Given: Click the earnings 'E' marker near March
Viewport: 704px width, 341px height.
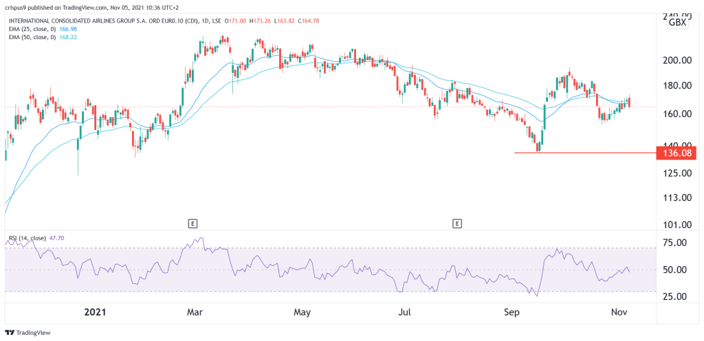Looking at the screenshot, I should (x=193, y=223).
